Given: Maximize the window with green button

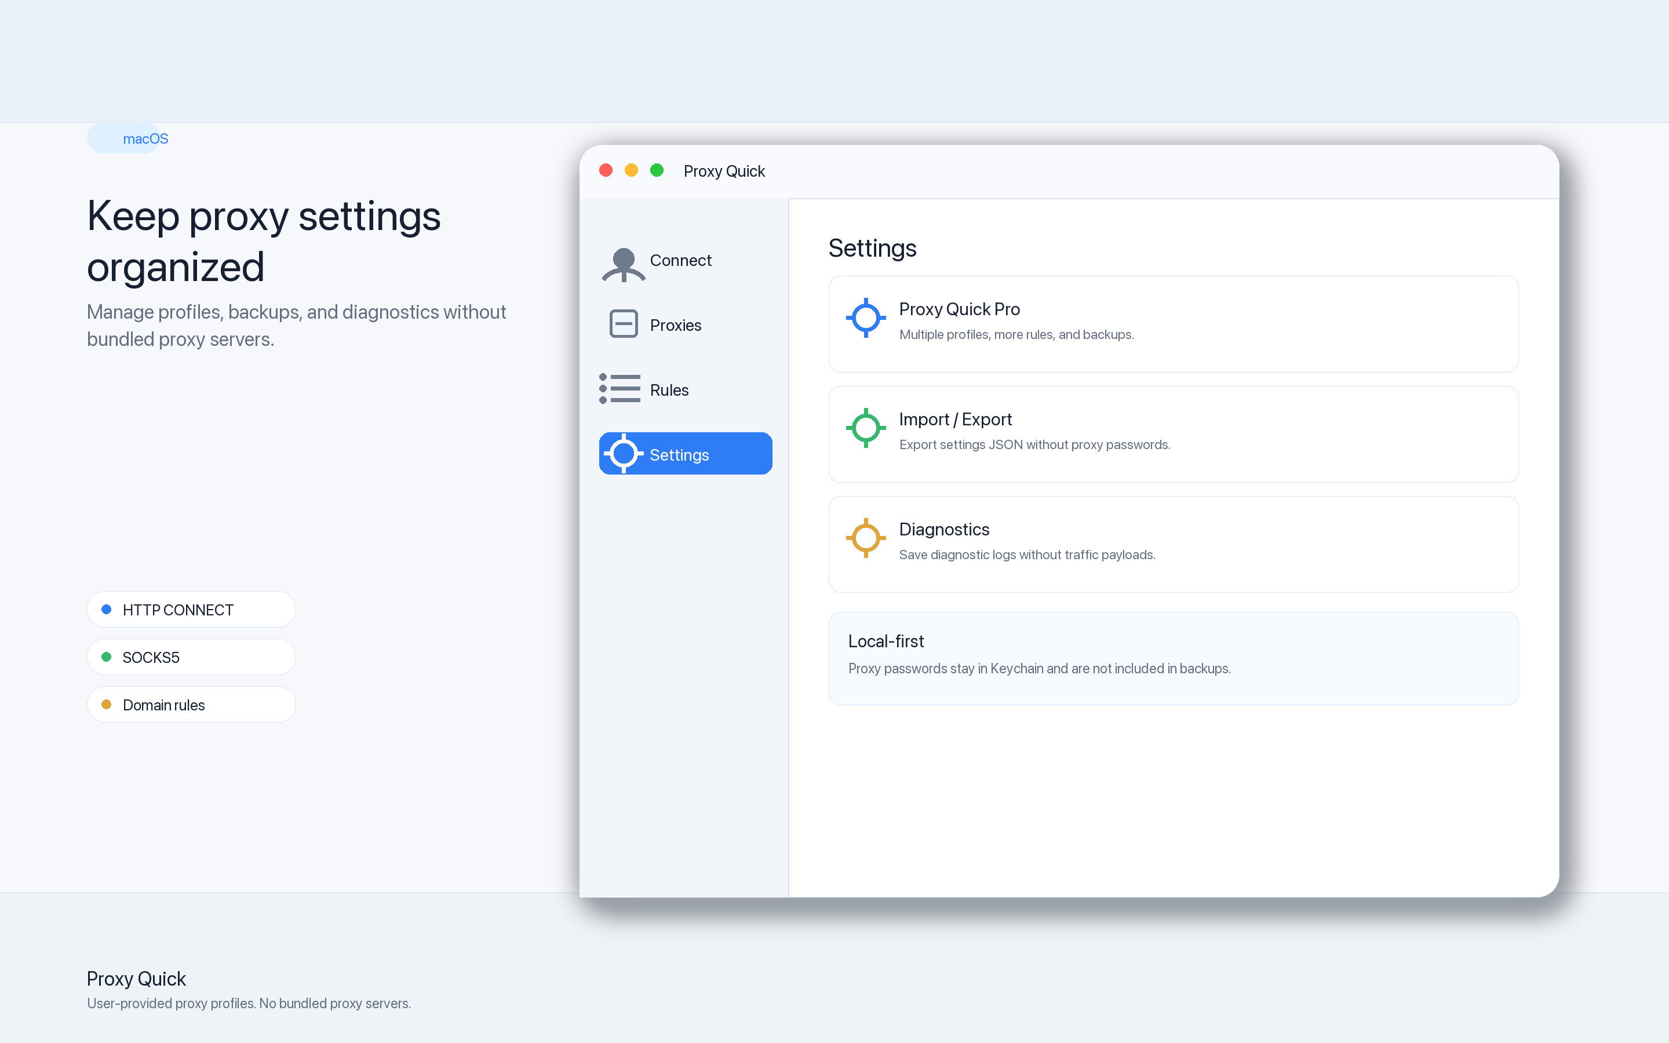Looking at the screenshot, I should coord(657,170).
